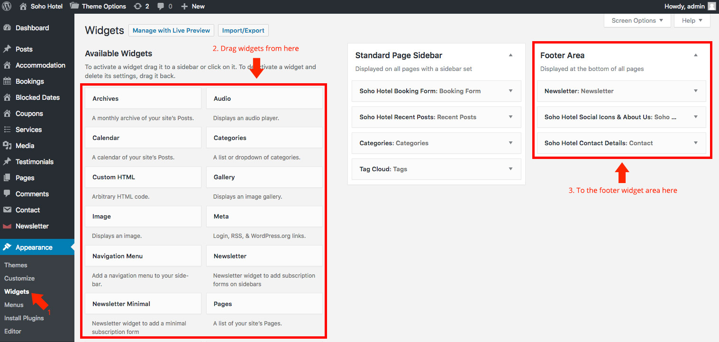
Task: Expand the Tag Cloud widget settings
Action: point(510,169)
